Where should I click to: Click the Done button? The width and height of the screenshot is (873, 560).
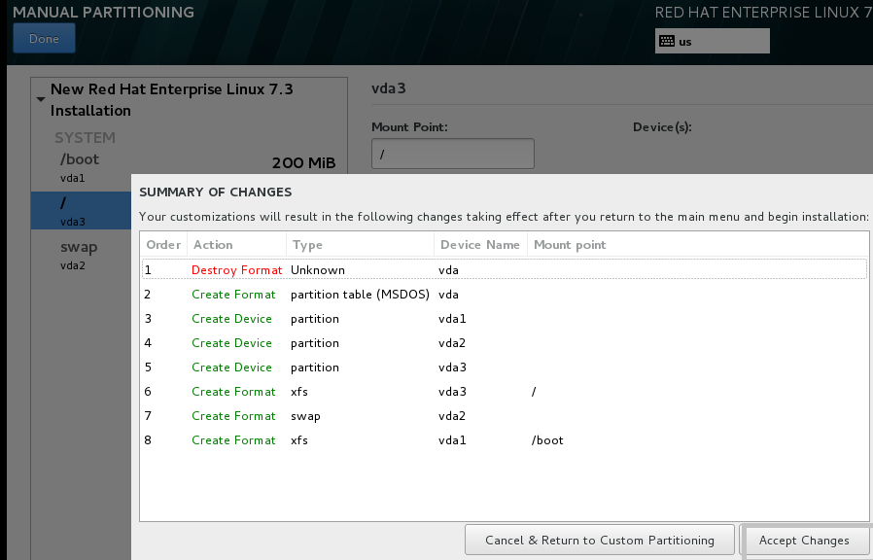44,39
